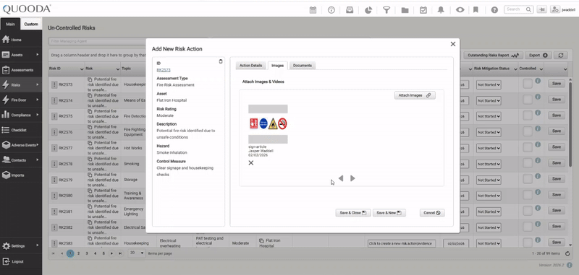The image size is (579, 275).
Task: Open Risk ID column header menu arrow
Action: (82, 69)
